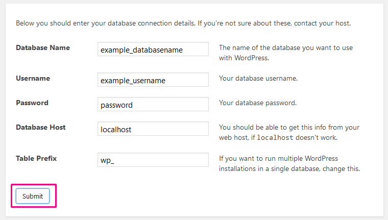Image resolution: width=388 pixels, height=220 pixels.
Task: Focus the Database Host field showing localhost
Action: pos(153,129)
